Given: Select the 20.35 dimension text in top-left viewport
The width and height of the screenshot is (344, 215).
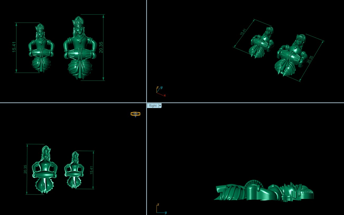Looking at the screenshot, I should (x=101, y=47).
